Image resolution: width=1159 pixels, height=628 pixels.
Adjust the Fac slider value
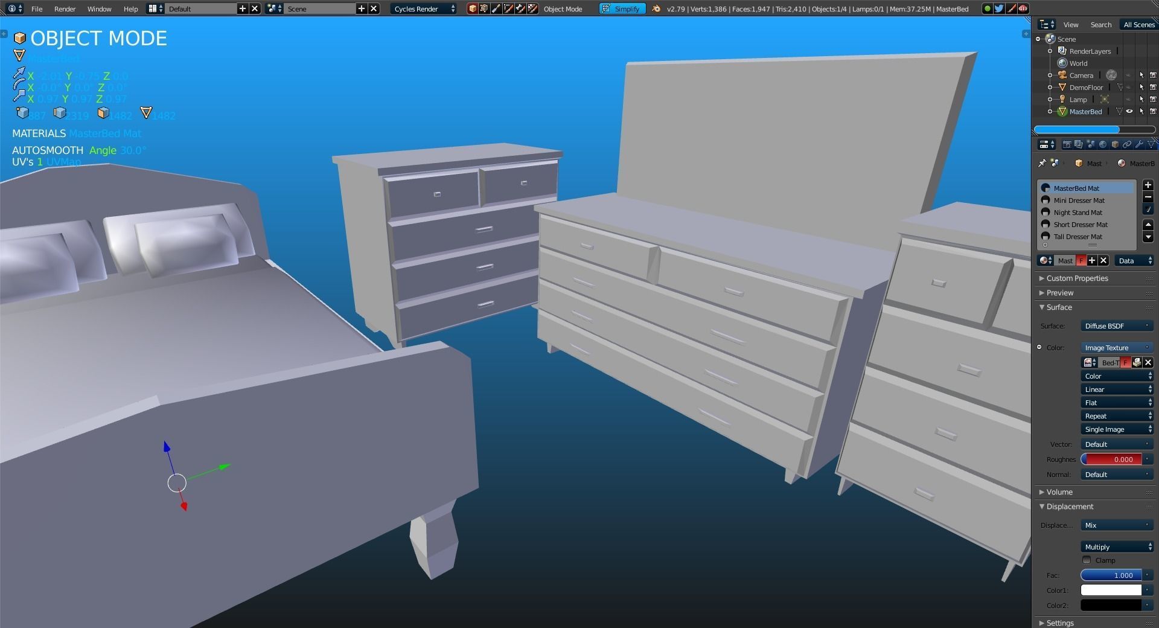(x=1111, y=575)
